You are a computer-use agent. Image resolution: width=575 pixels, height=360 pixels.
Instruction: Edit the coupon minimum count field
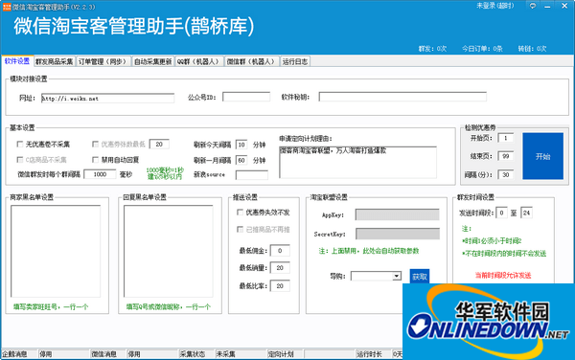pyautogui.click(x=159, y=144)
